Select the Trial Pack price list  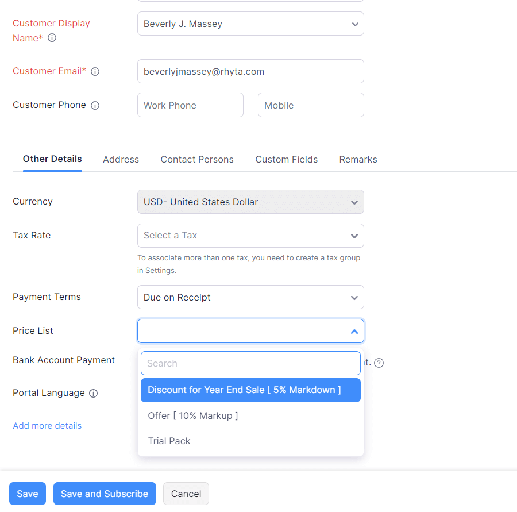(169, 441)
